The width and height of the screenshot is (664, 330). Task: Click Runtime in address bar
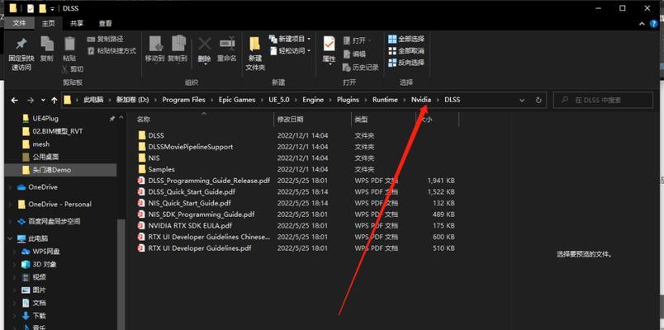[x=386, y=100]
